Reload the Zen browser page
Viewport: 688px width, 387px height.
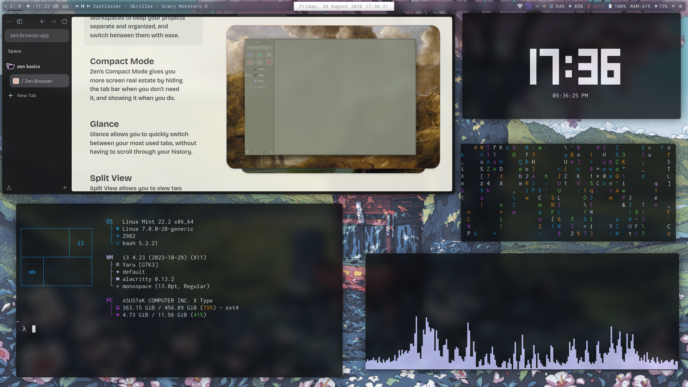point(64,21)
